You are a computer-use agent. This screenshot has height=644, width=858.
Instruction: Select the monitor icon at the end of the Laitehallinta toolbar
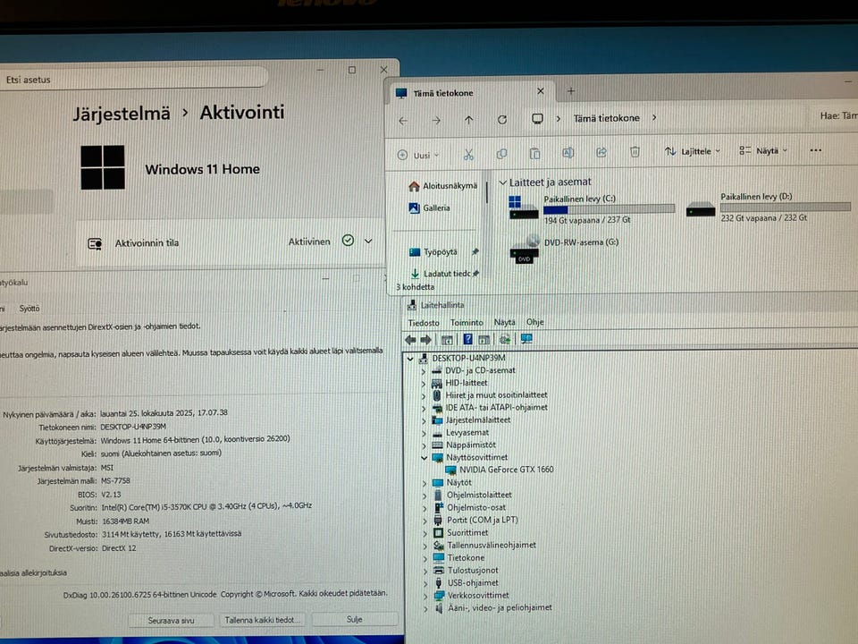point(527,339)
